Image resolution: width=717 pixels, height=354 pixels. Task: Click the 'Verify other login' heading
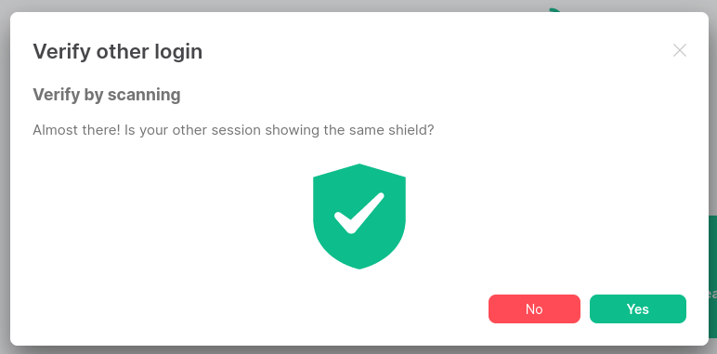pyautogui.click(x=118, y=52)
